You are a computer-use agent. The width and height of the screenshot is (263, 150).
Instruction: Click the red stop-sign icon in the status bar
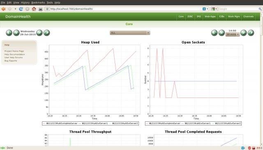click(249, 148)
